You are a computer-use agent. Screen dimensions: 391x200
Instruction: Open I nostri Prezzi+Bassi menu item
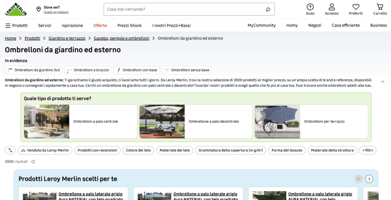(x=171, y=25)
